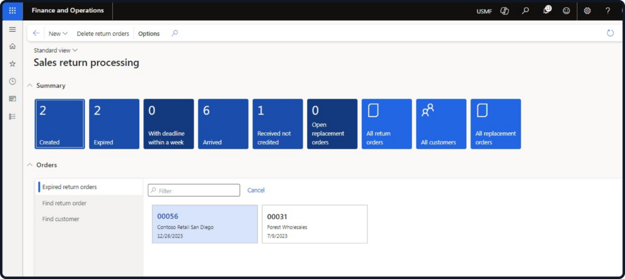Image resolution: width=625 pixels, height=279 pixels.
Task: Open the New dropdown menu
Action: coord(58,34)
